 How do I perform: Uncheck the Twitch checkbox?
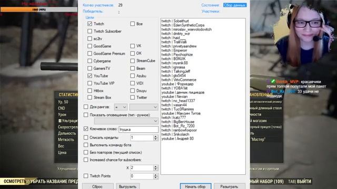pyautogui.click(x=90, y=24)
